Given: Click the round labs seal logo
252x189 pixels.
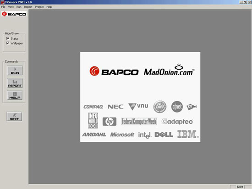Looking at the screenshot, I should [160, 107].
